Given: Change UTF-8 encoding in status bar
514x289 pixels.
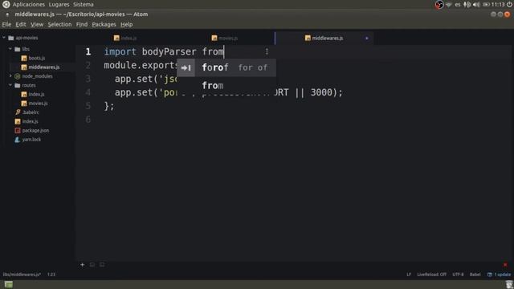Looking at the screenshot, I should pyautogui.click(x=458, y=275).
